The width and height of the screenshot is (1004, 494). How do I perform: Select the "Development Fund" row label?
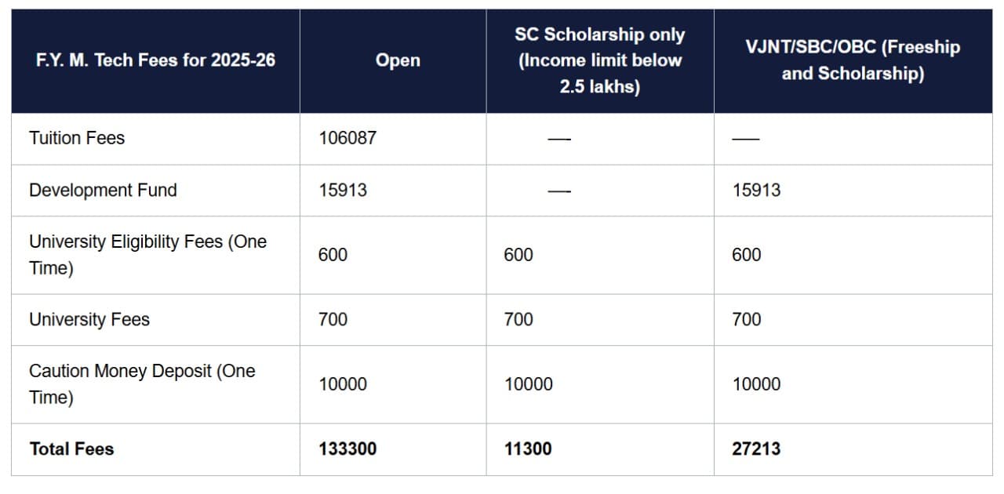(x=103, y=190)
